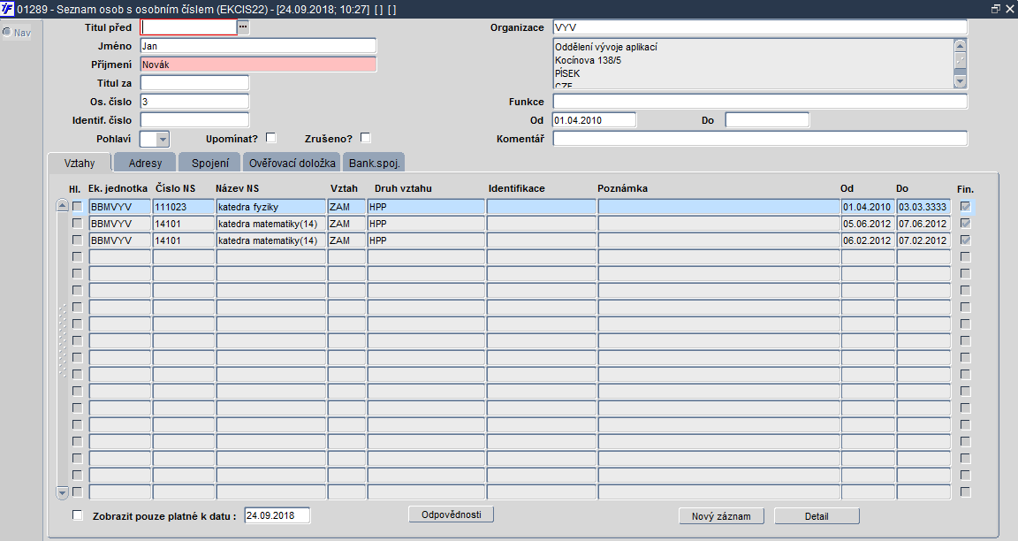
Task: Toggle Fin. checkbox in row ending 07.02.2012
Action: point(965,240)
